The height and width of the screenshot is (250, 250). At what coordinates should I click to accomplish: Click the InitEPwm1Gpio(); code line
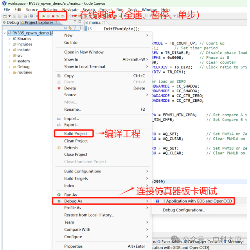(x=122, y=29)
